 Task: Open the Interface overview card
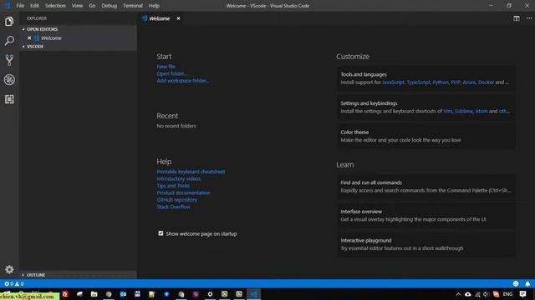point(426,215)
